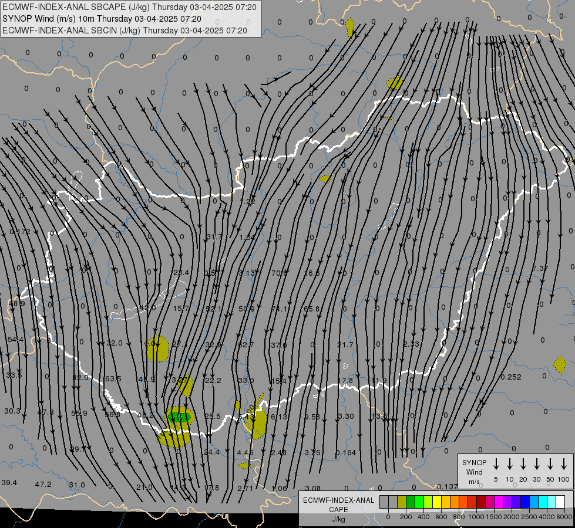Pick the bright cyan swatch left of 4000 label

[542, 502]
